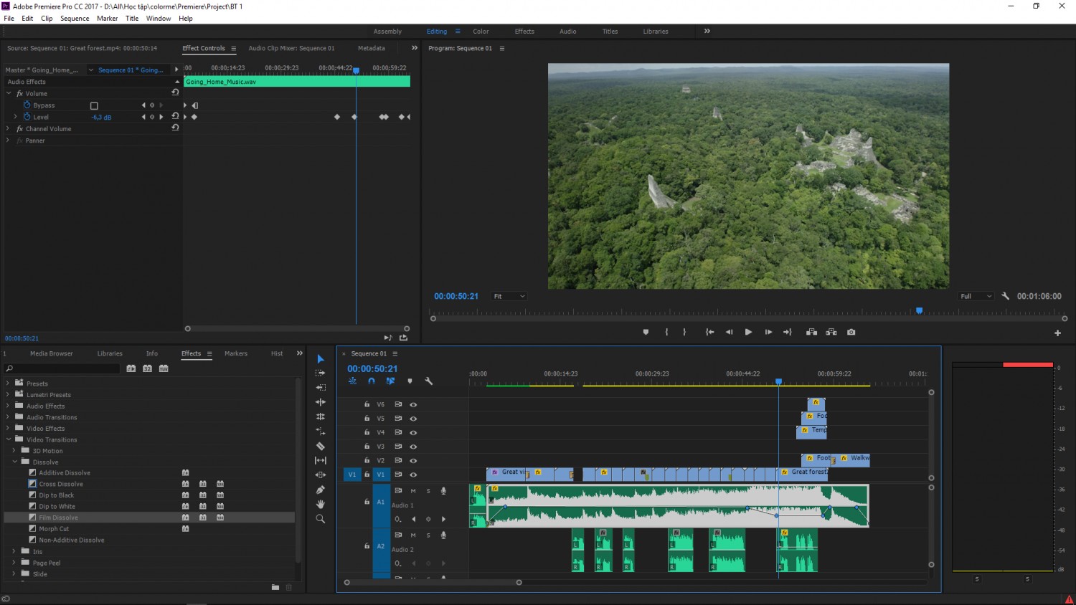Image resolution: width=1076 pixels, height=605 pixels.
Task: Open the Audio Clip Mixer tab
Action: (x=291, y=48)
